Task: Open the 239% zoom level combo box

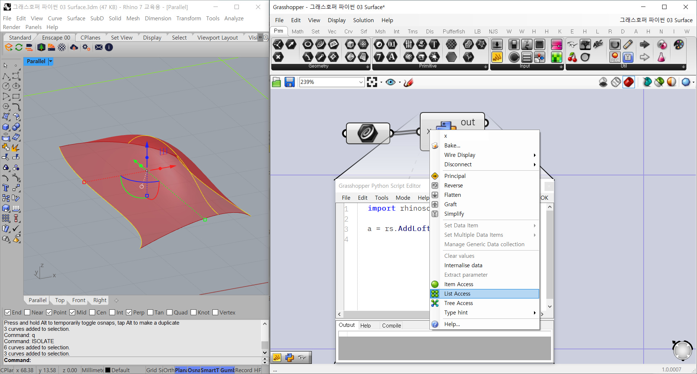Action: (x=331, y=82)
